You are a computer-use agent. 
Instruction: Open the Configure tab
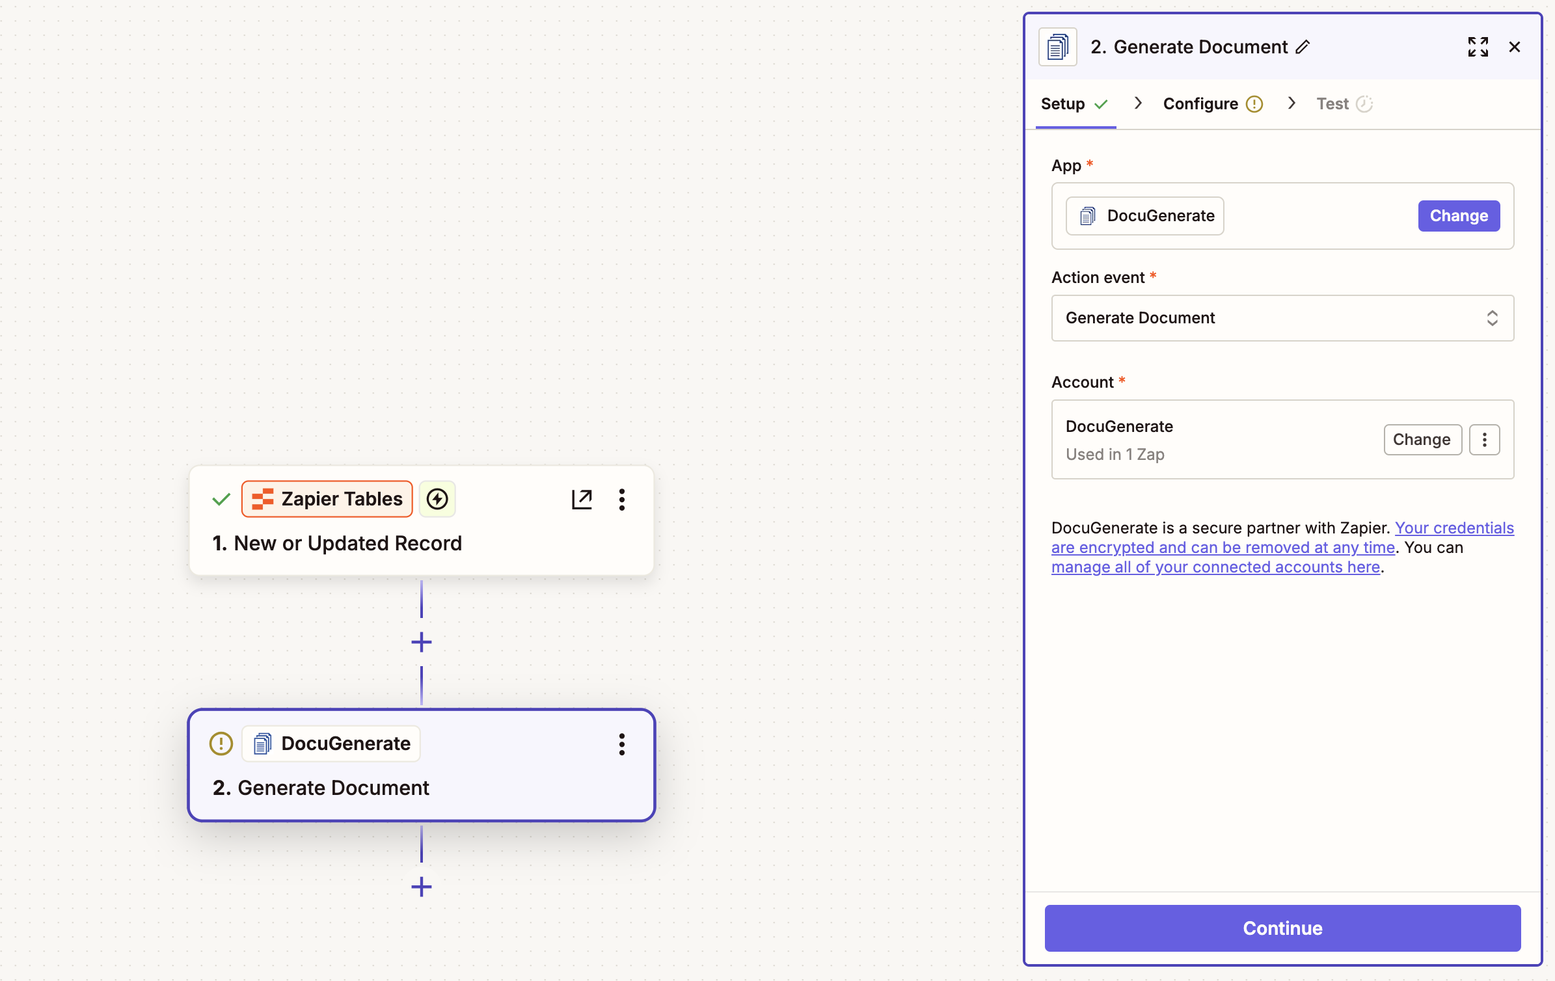1213,104
